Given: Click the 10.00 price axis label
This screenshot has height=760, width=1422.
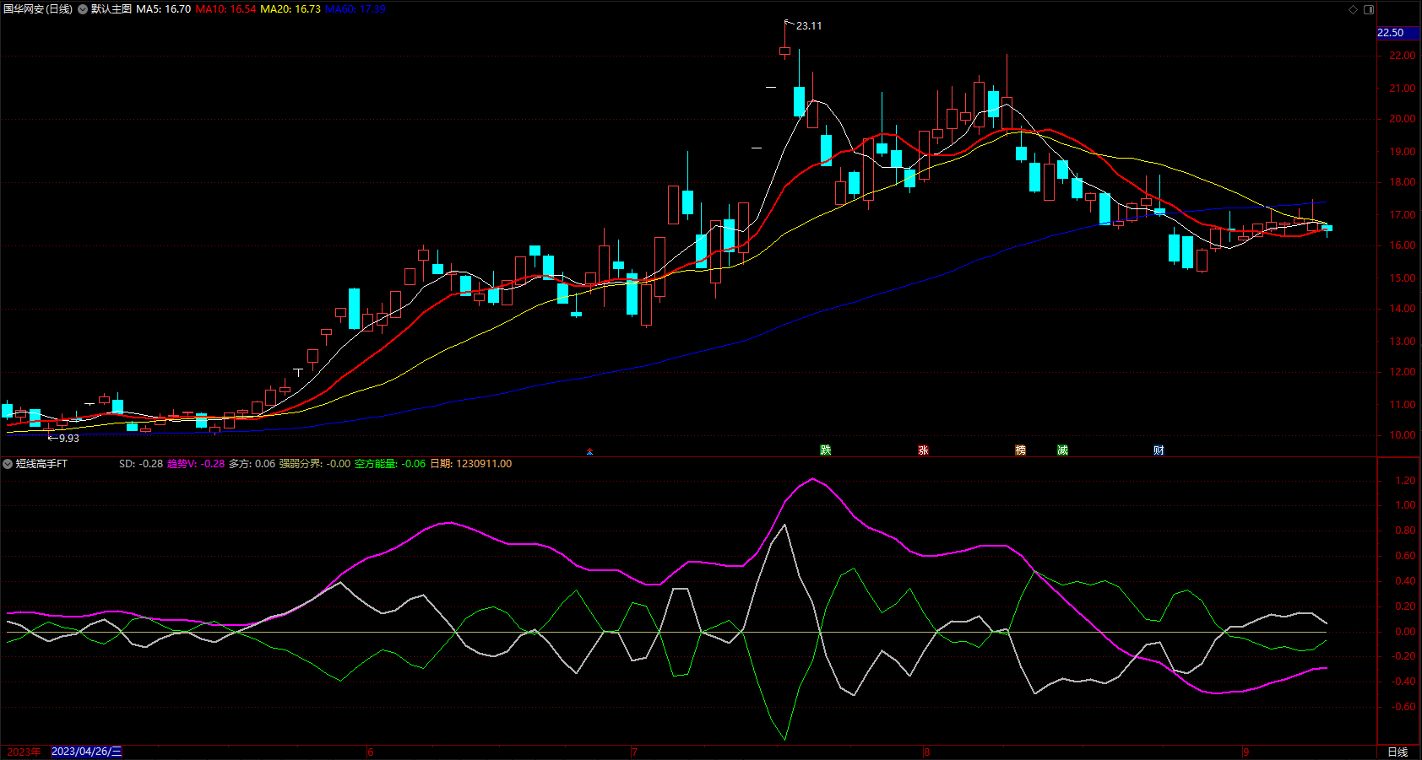Looking at the screenshot, I should (1403, 435).
